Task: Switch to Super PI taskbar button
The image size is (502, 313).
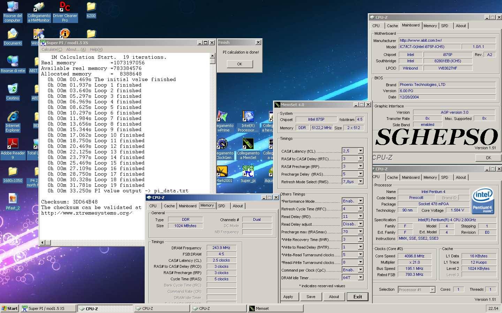Action: pos(48,308)
